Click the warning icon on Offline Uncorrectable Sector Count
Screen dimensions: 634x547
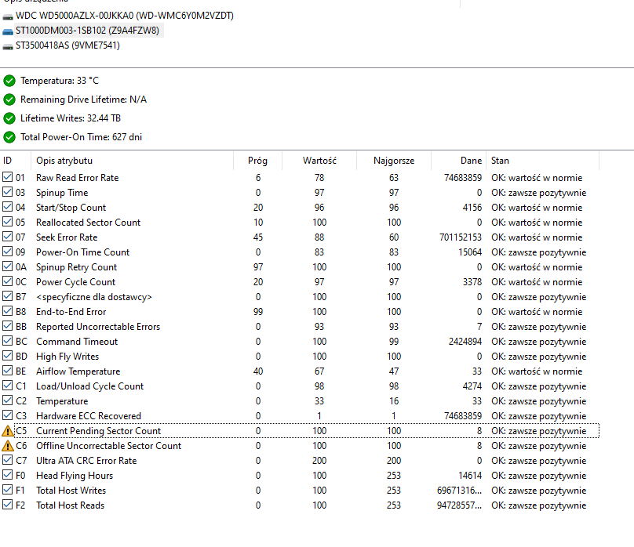coord(6,445)
